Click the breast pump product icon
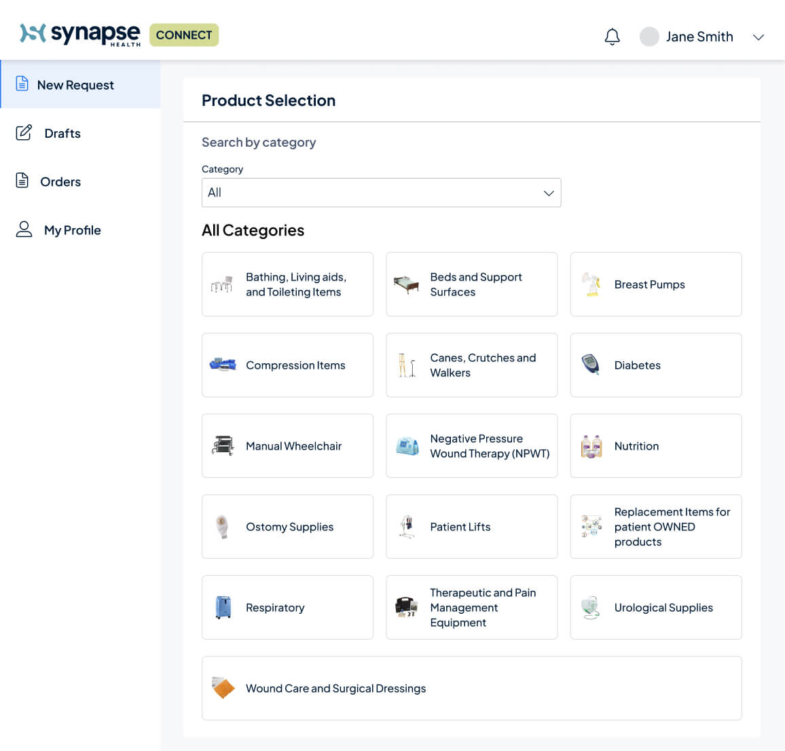The width and height of the screenshot is (785, 751). (591, 284)
